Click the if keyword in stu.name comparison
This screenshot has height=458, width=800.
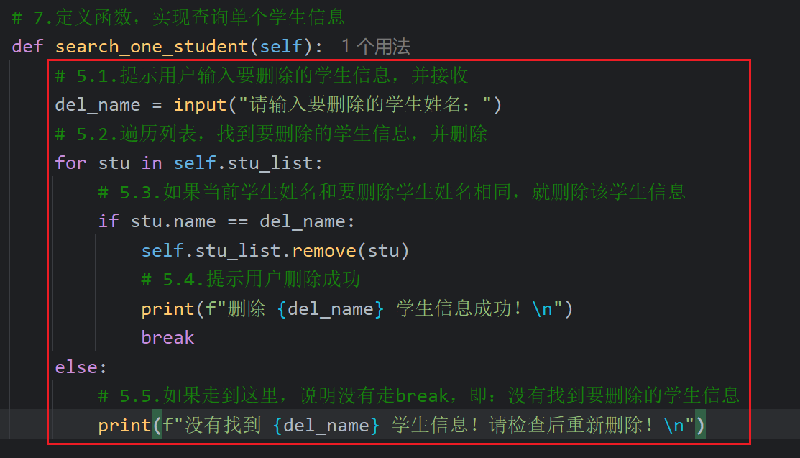tap(109, 221)
